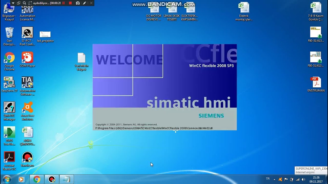Select Elektrik montaj işler Excel file
Screen dimensions: 328x184
(244, 11)
